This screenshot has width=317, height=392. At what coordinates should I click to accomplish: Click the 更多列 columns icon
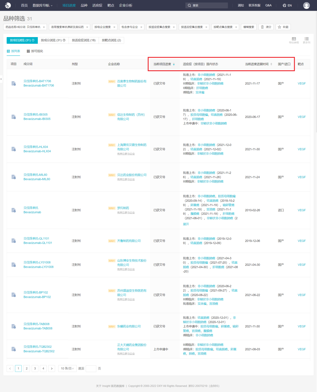[x=306, y=39]
